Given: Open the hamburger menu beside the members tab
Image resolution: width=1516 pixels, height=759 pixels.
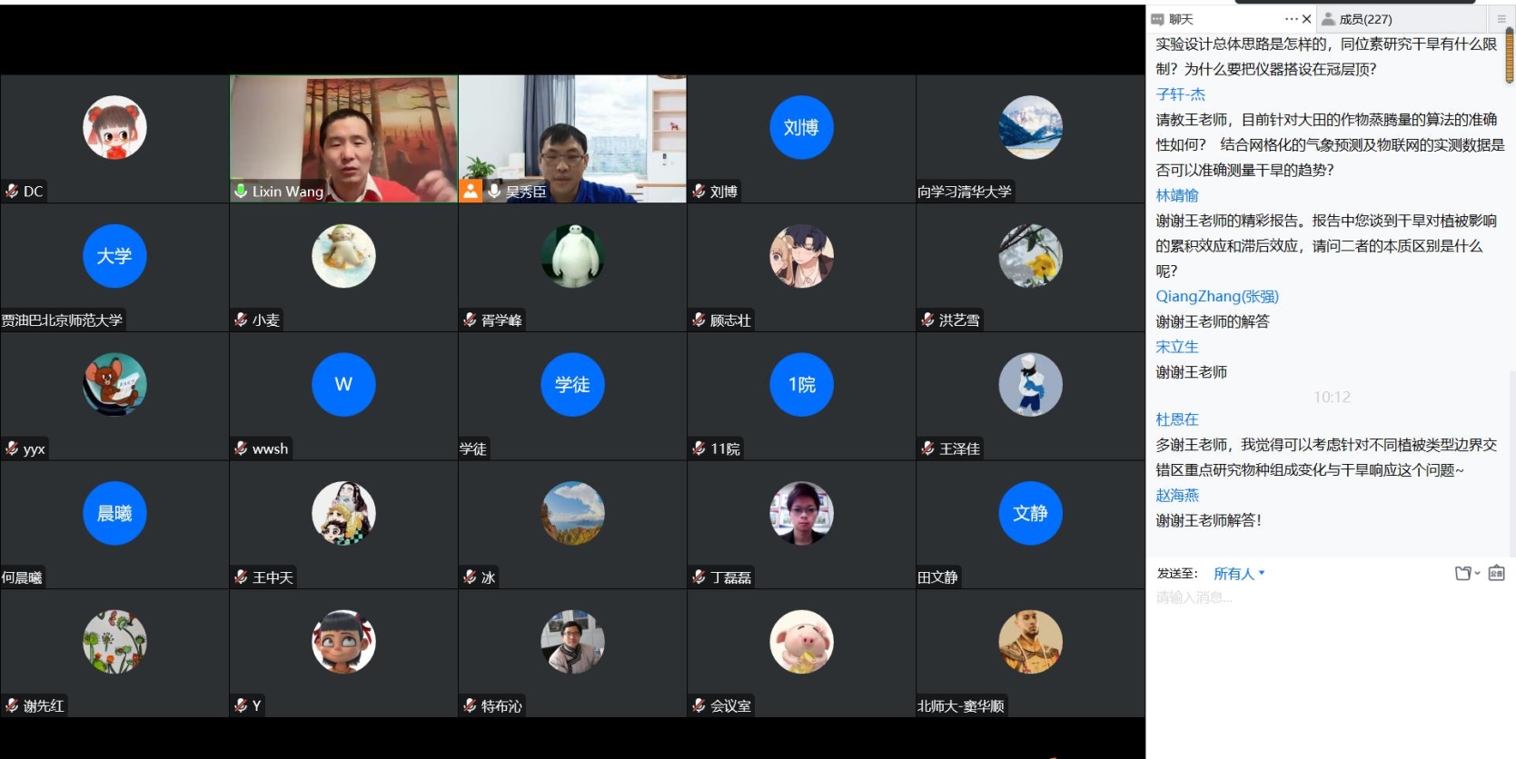Looking at the screenshot, I should (1501, 19).
